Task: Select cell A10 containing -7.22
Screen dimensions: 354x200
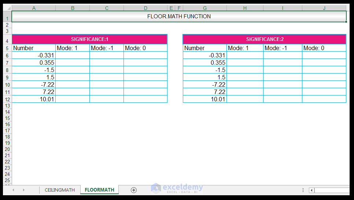Action: 34,84
